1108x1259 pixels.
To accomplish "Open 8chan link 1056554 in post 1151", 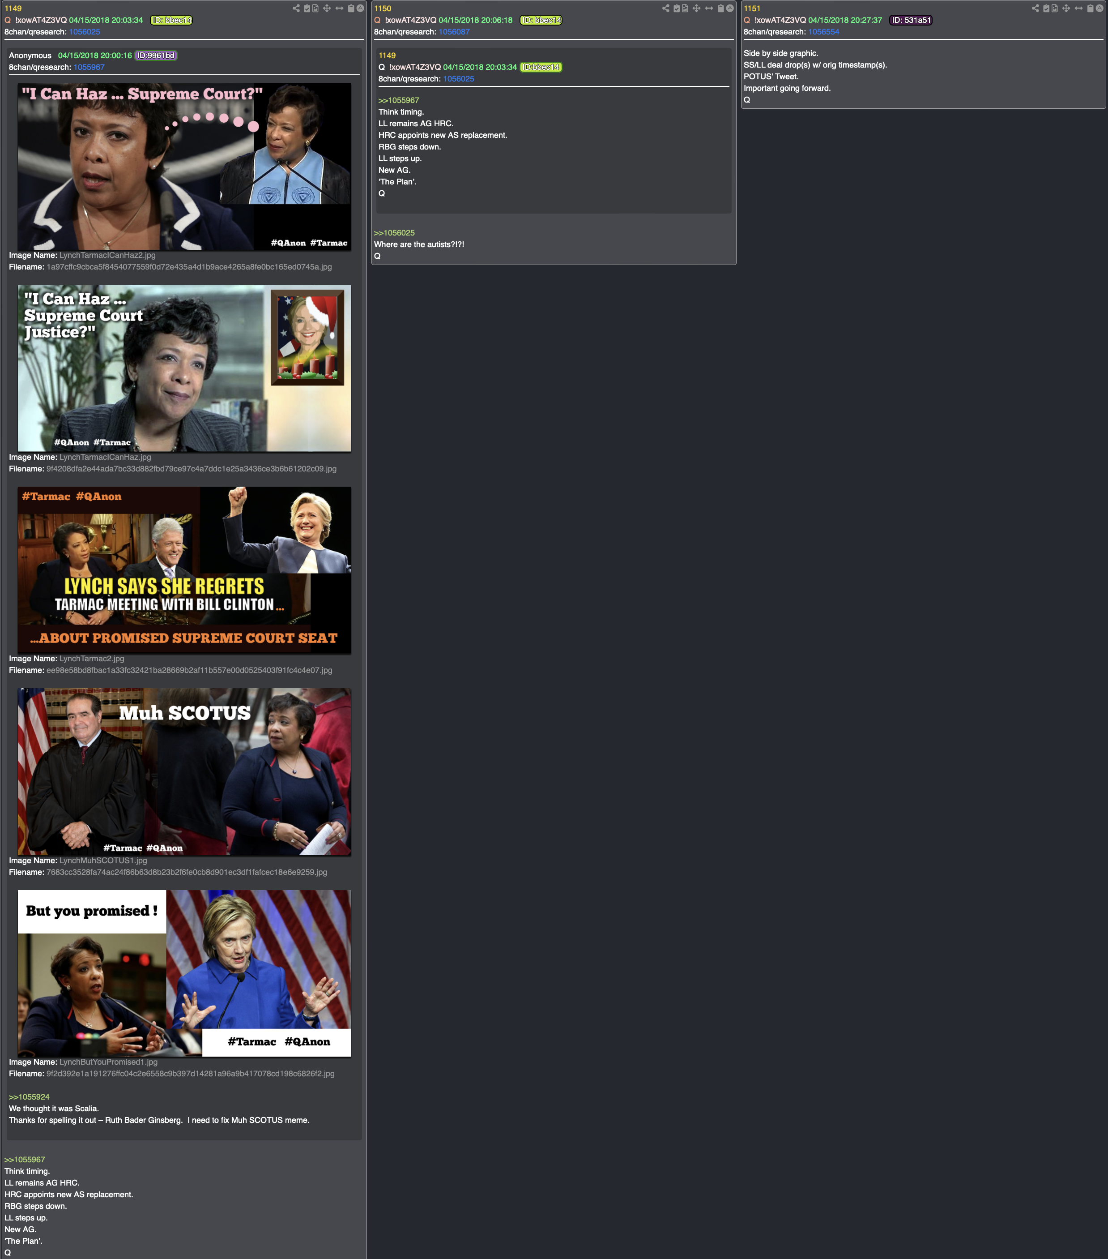I will (823, 32).
